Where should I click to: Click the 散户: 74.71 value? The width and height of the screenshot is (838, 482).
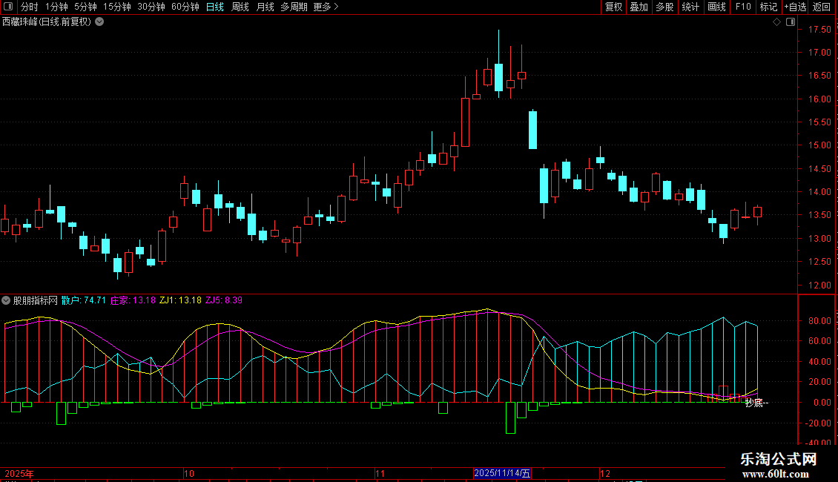click(83, 300)
